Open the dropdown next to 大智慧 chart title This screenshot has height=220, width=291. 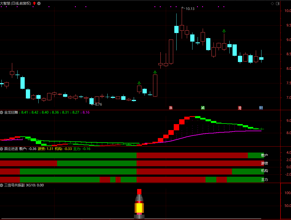pyautogui.click(x=39, y=3)
